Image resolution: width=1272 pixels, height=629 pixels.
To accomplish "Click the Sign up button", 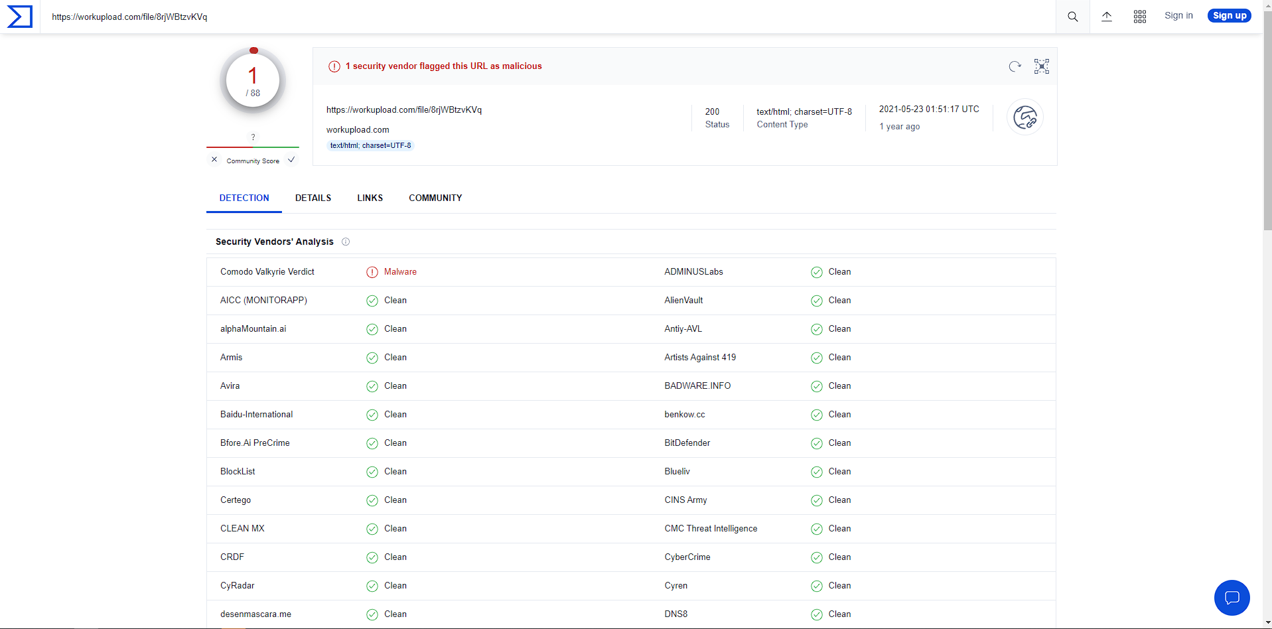I will point(1230,16).
